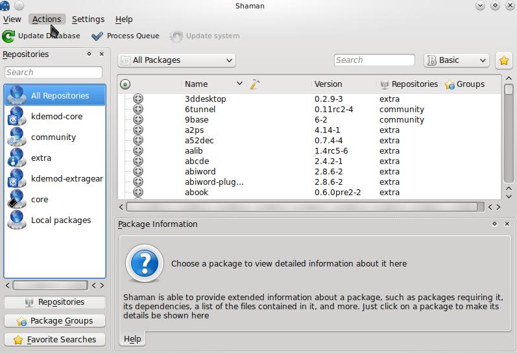
Task: Switch to the Help tab
Action: pos(132,339)
